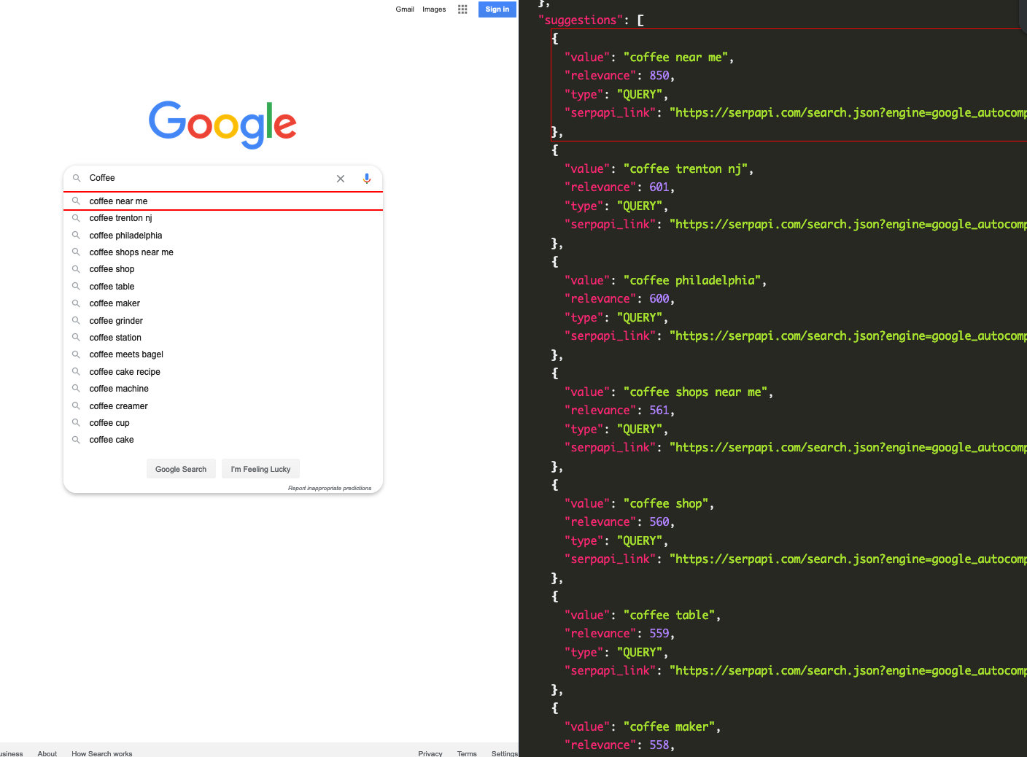Click the Google Search button
The width and height of the screenshot is (1027, 757).
181,469
